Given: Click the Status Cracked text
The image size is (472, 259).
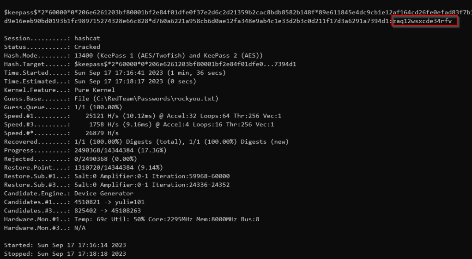Looking at the screenshot, I should tap(87, 47).
